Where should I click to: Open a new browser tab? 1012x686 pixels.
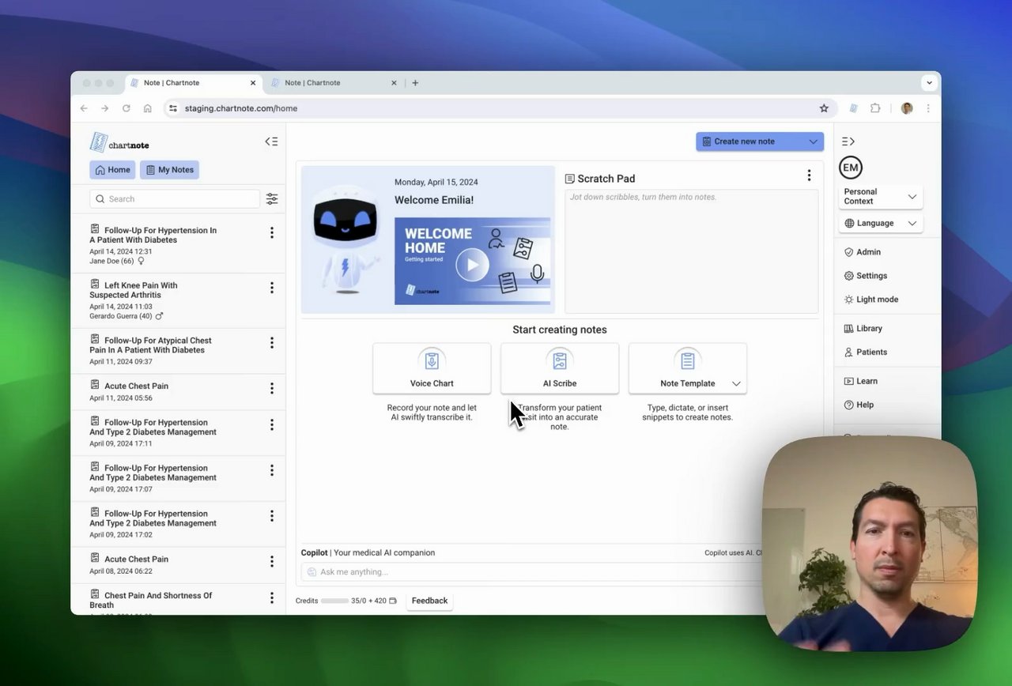click(415, 83)
